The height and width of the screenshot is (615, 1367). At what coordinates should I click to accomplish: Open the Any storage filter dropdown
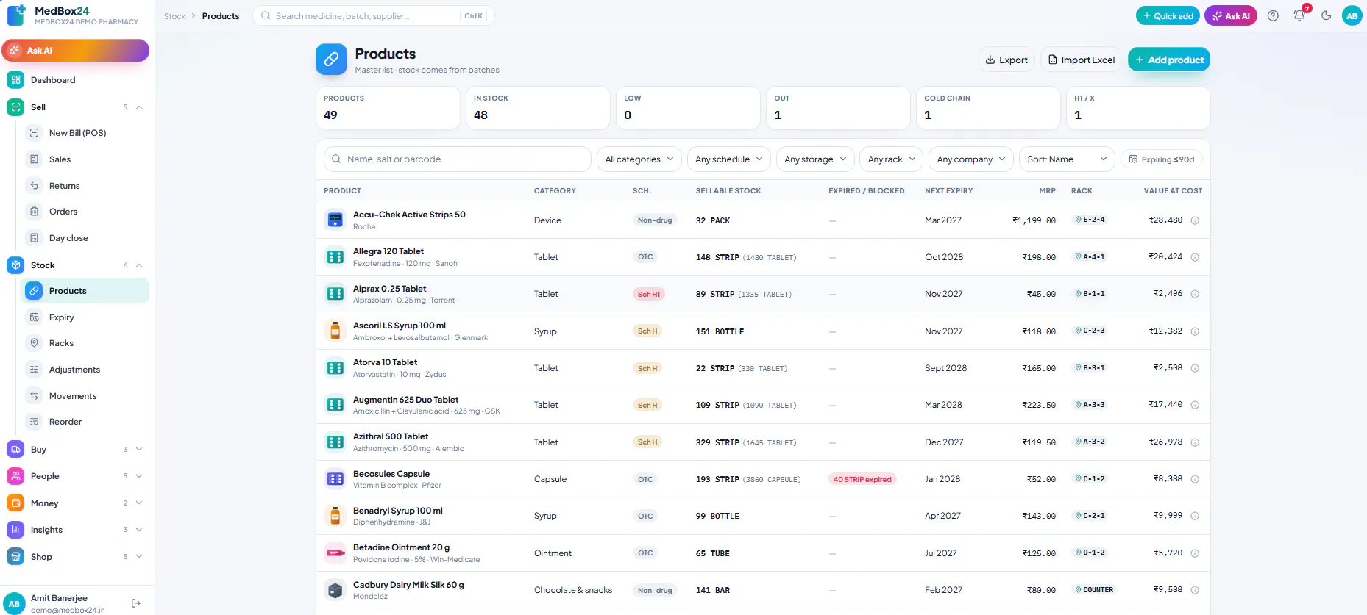pos(815,159)
